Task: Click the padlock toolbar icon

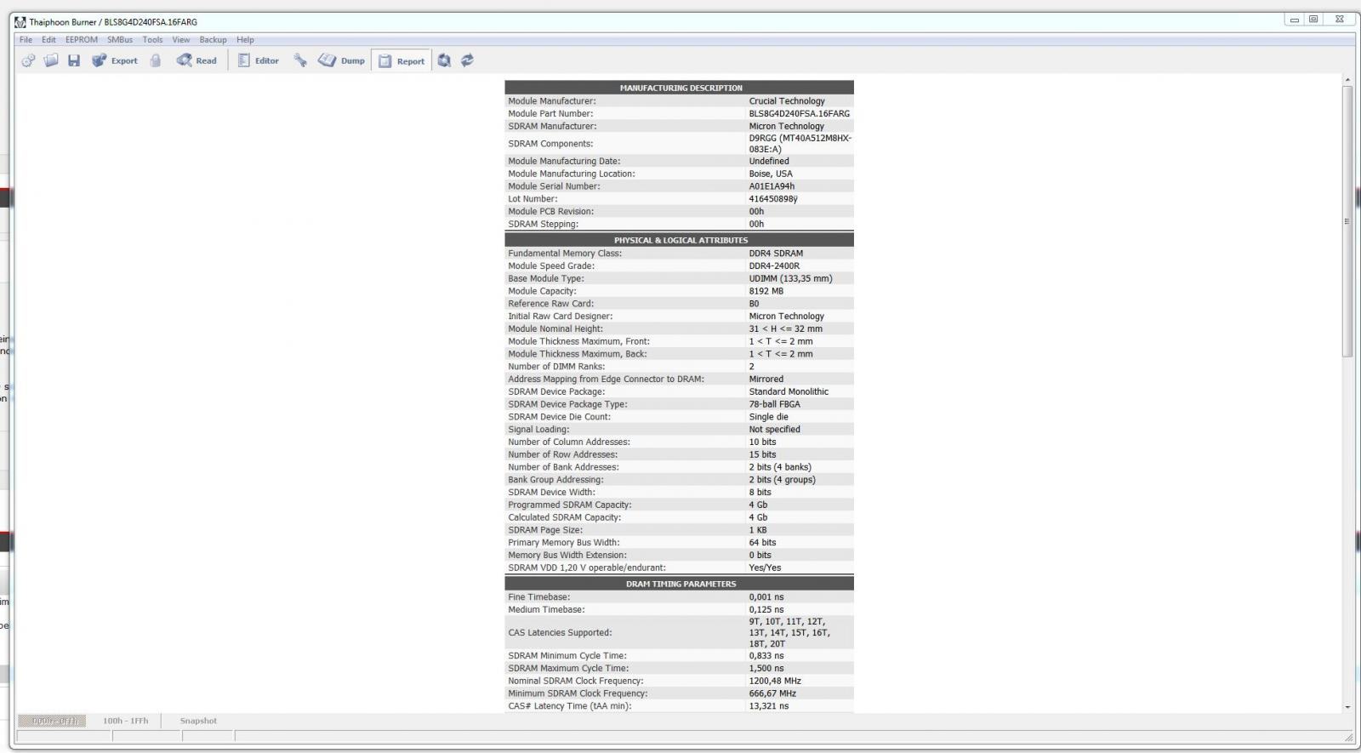Action: click(156, 60)
